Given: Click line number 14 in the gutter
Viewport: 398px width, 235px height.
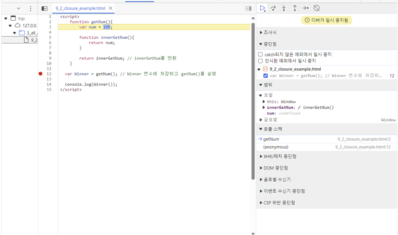Looking at the screenshot, I should [49, 84].
